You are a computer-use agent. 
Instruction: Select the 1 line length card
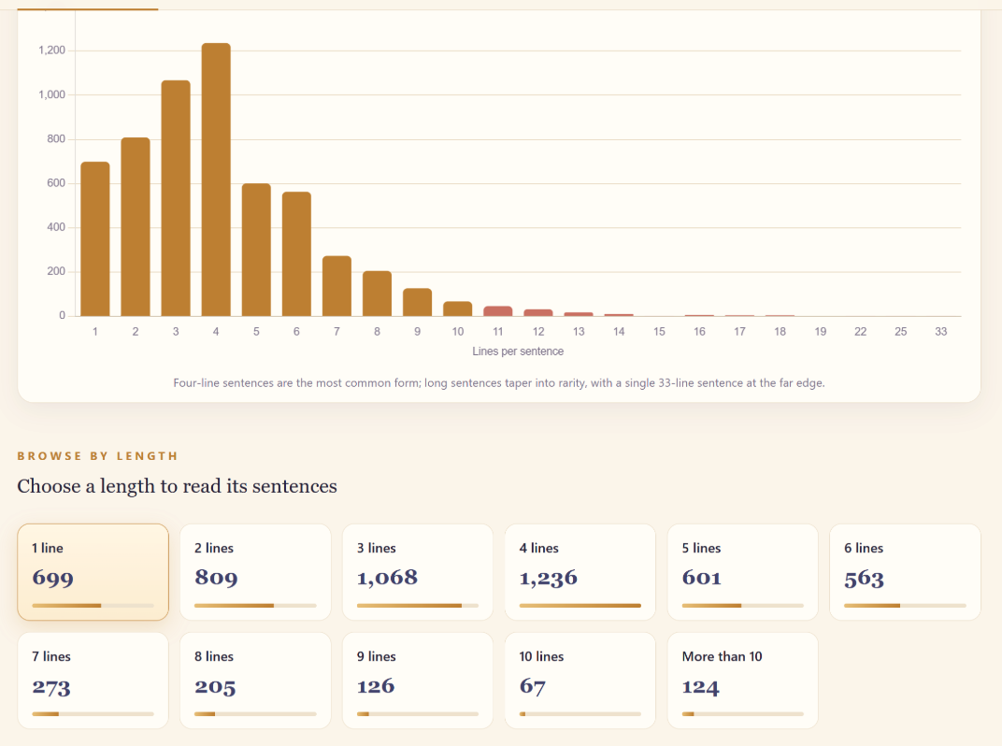tap(93, 572)
